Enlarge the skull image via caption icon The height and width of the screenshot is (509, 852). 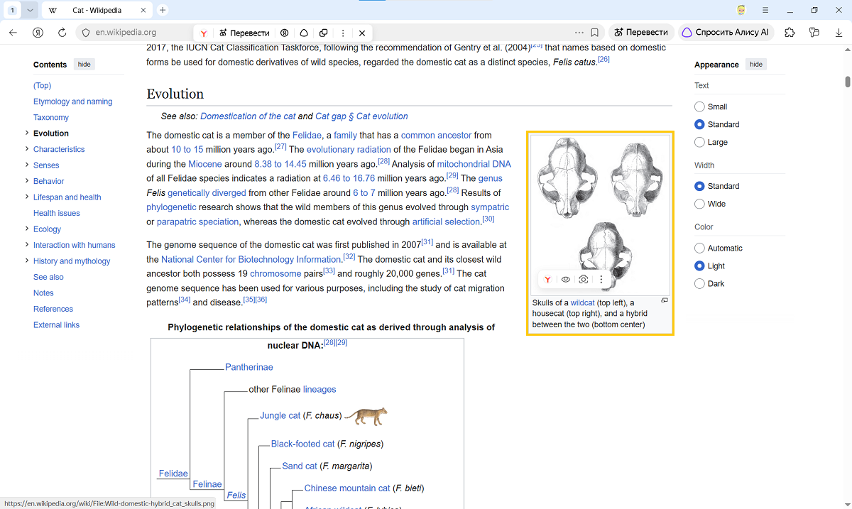(665, 300)
